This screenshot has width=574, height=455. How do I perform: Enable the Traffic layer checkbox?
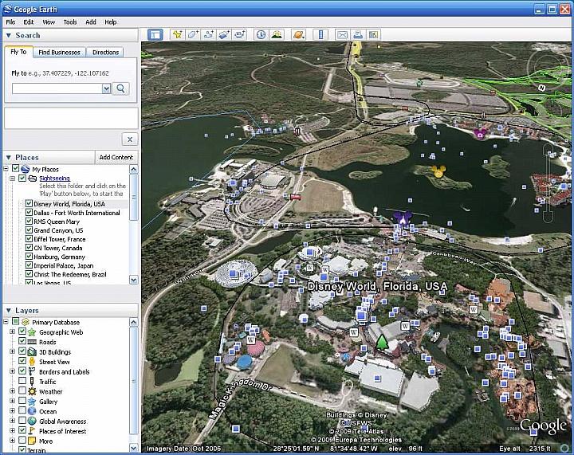22,380
